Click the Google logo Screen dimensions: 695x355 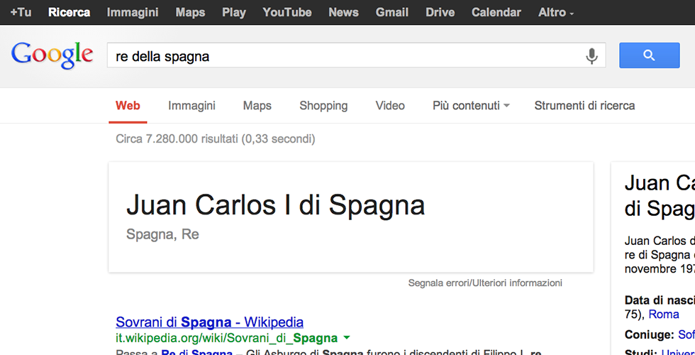[x=52, y=55]
